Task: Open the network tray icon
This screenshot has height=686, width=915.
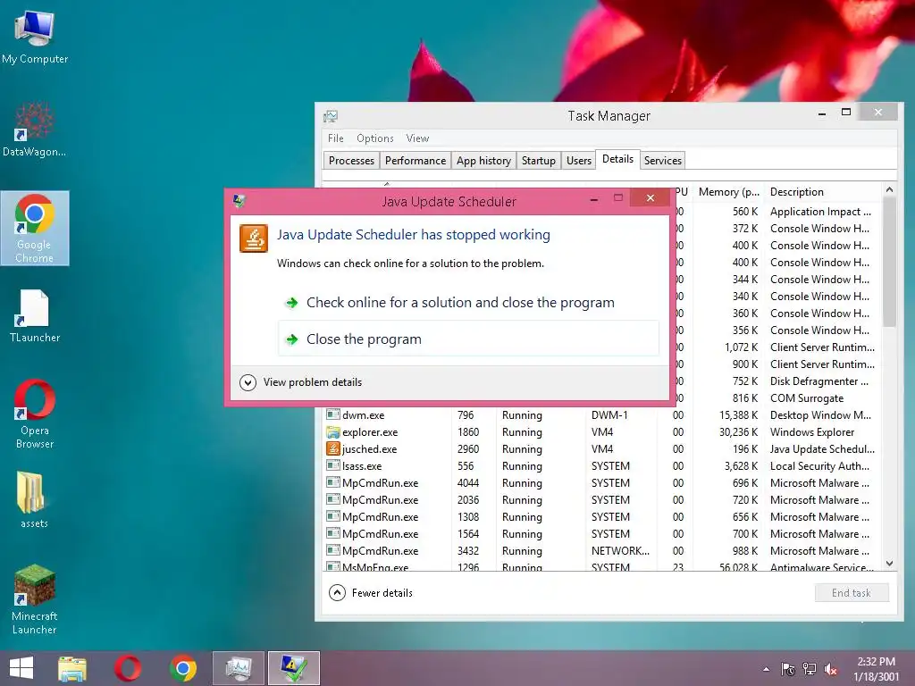Action: (x=810, y=669)
